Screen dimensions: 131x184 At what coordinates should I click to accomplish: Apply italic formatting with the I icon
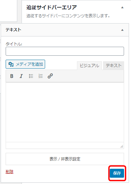[x=21, y=76]
